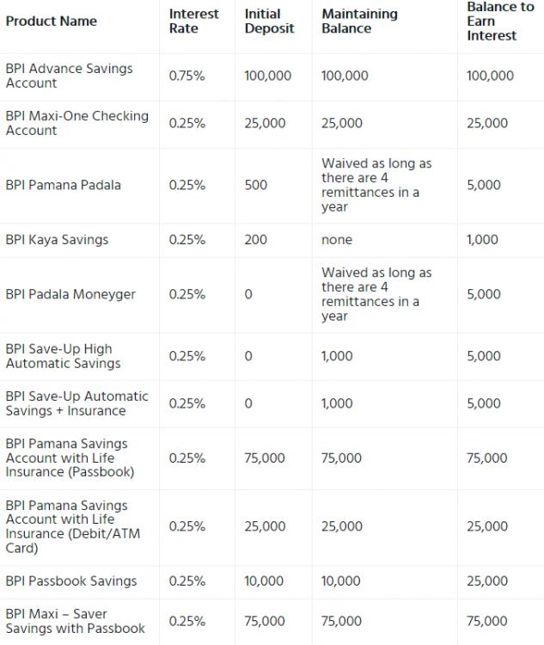Image resolution: width=544 pixels, height=645 pixels.
Task: Click the Maintaining Balance column header
Action: (x=359, y=21)
